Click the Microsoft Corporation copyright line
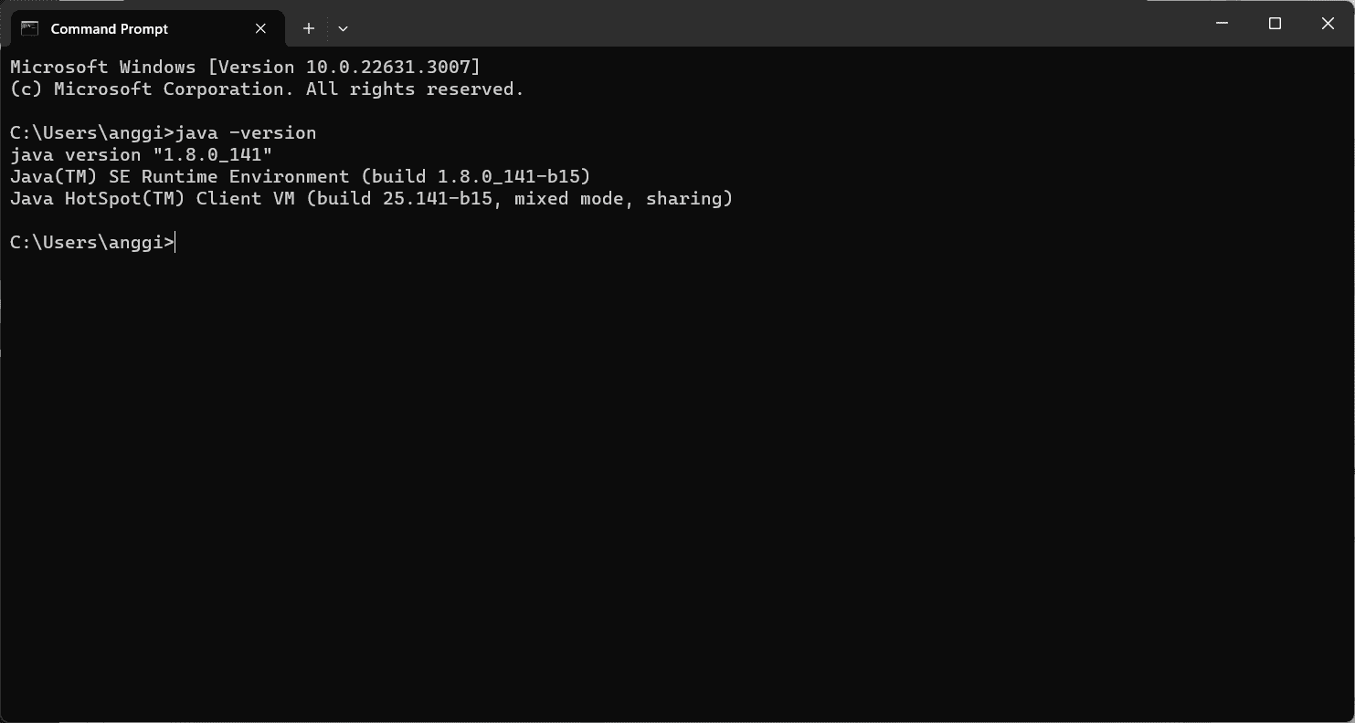Image resolution: width=1355 pixels, height=723 pixels. click(267, 89)
